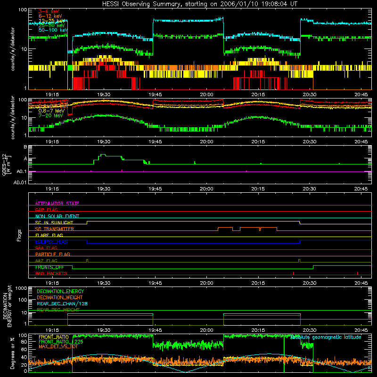Select the SC_TRANSMITTER flag label
Viewport: 377px width, 377px height.
(55, 229)
